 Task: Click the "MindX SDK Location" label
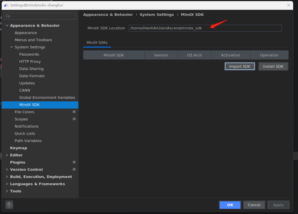pyautogui.click(x=106, y=28)
